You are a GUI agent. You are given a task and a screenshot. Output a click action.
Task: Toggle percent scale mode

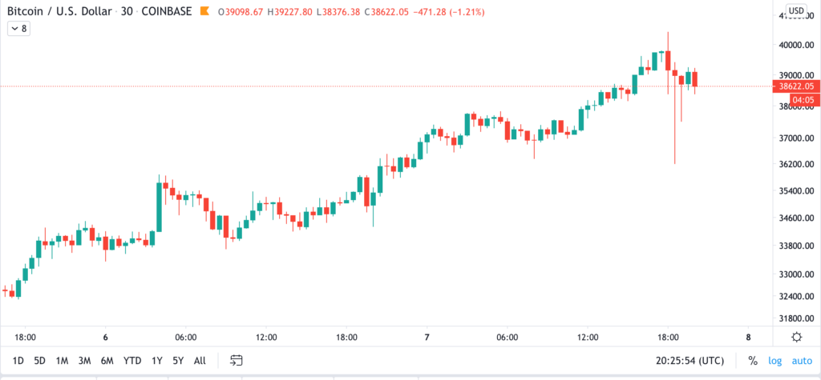[753, 360]
